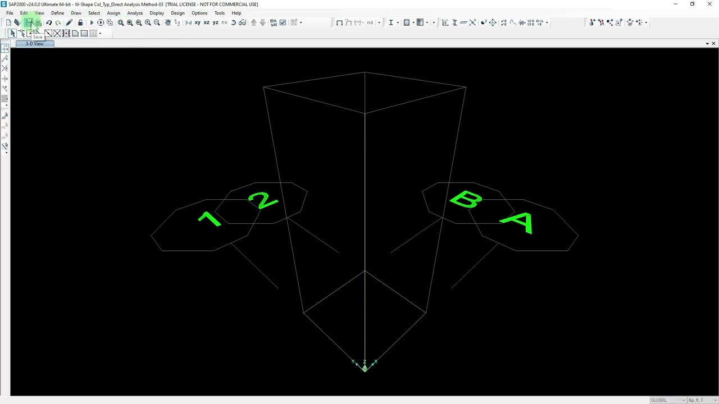Toggle Snap to Intersections
Screen dimensions: 719x404
[x=5, y=68]
